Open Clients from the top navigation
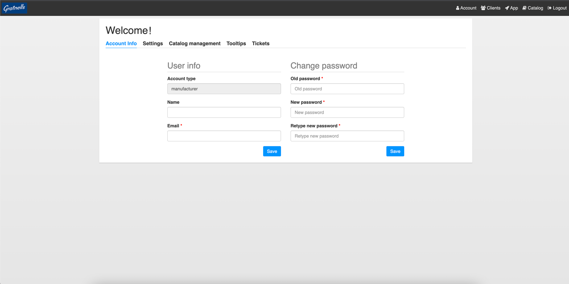The width and height of the screenshot is (569, 284). pyautogui.click(x=493, y=8)
